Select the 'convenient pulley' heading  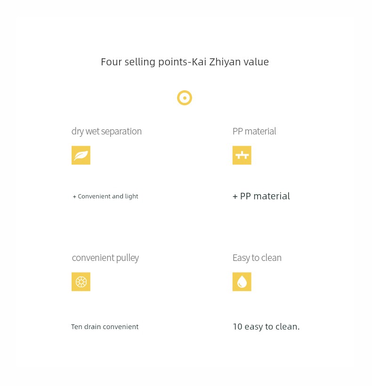(x=105, y=258)
